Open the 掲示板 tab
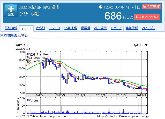Viewport: 165px width, 119px height. (x=85, y=28)
